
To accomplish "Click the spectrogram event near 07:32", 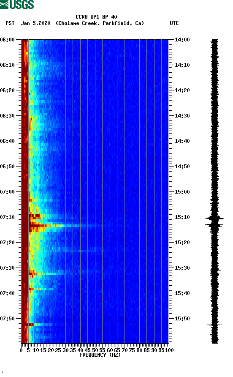I will tap(47, 274).
